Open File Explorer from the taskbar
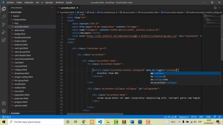 click(108, 122)
